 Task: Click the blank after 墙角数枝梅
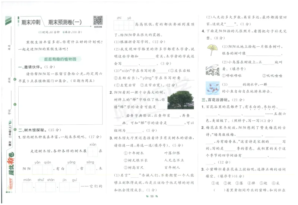click(248, 135)
